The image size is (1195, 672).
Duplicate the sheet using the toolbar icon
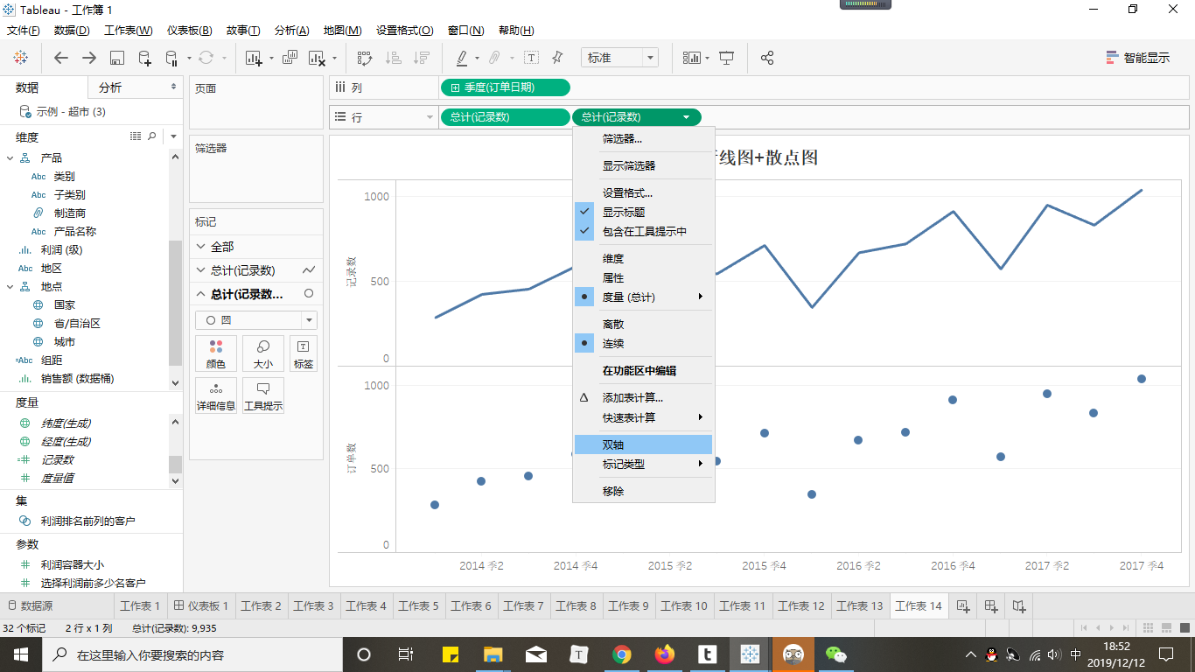[x=290, y=58]
